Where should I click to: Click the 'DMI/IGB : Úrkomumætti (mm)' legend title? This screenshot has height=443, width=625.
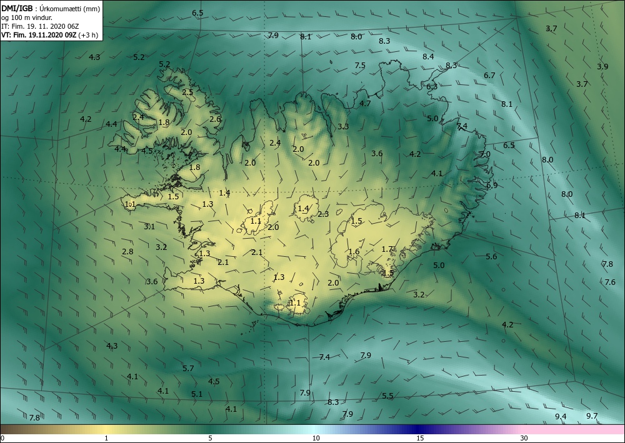pyautogui.click(x=51, y=8)
